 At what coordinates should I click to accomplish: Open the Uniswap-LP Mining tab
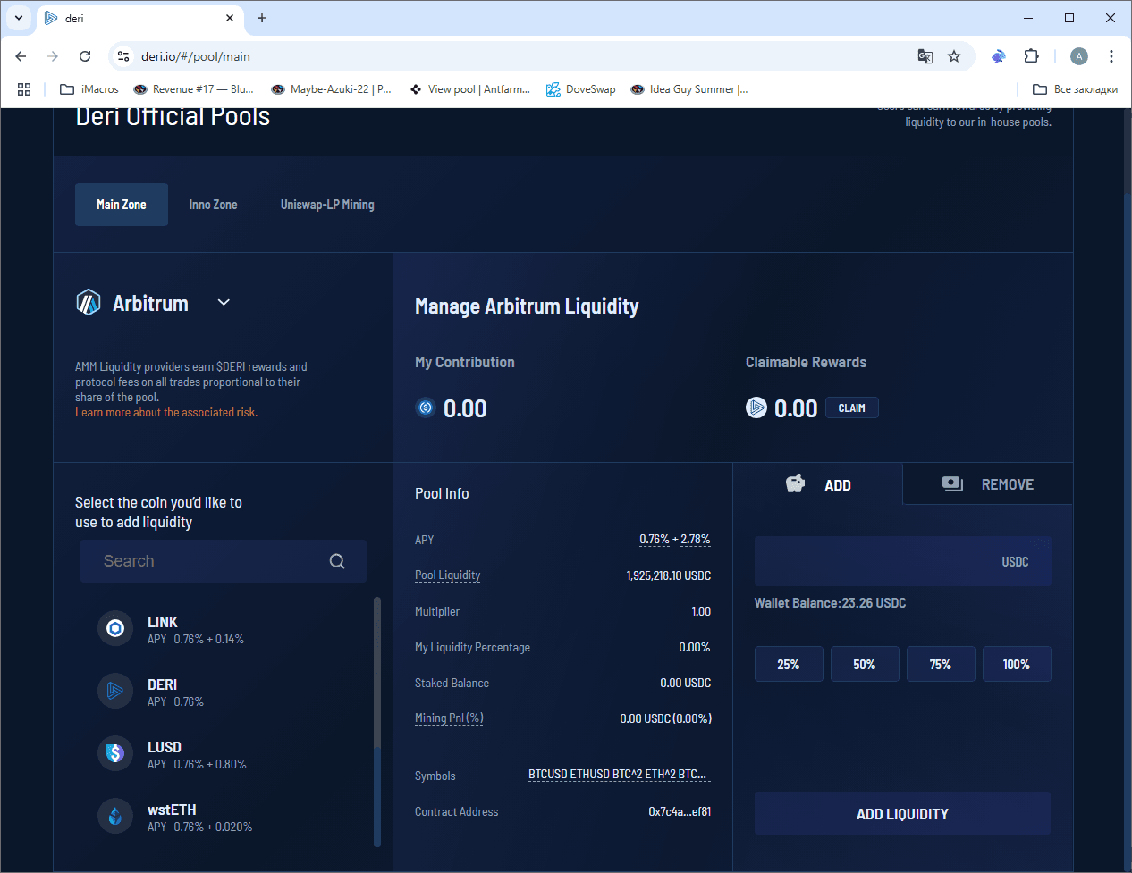(327, 205)
